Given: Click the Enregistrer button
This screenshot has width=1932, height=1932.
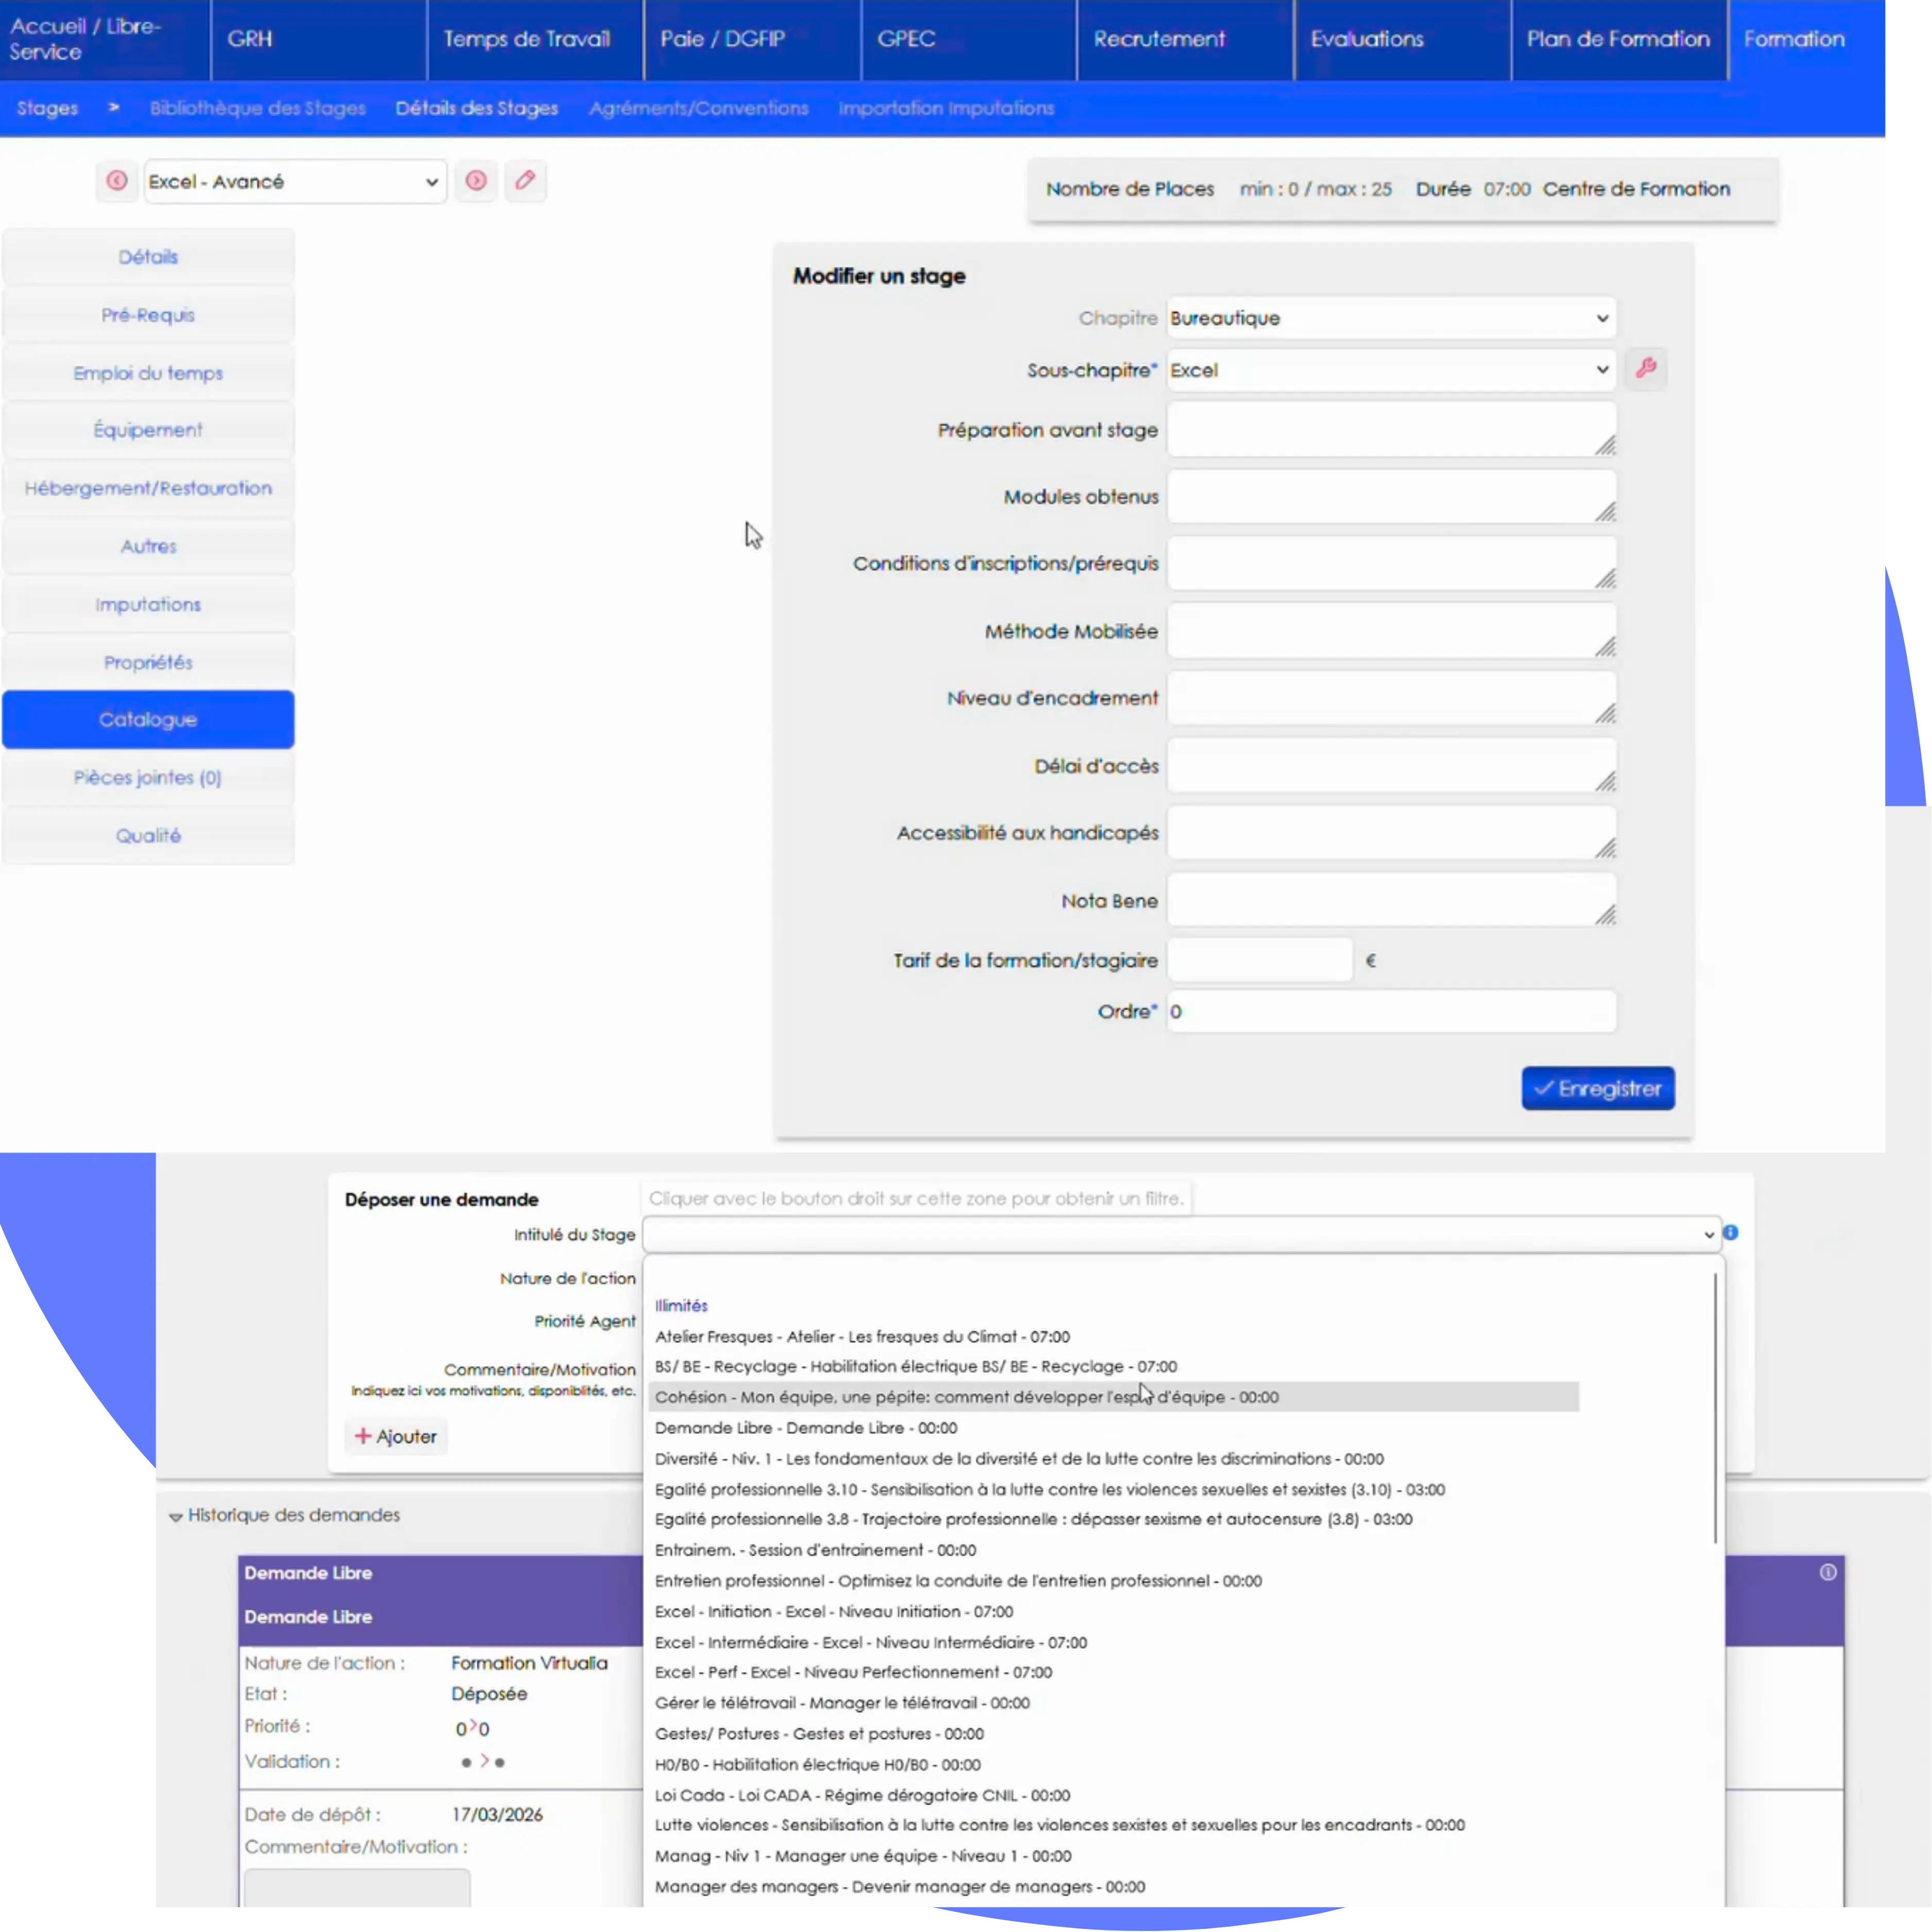Looking at the screenshot, I should 1598,1088.
